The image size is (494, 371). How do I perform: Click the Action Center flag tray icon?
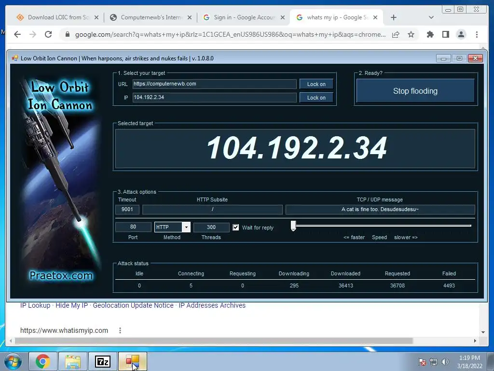(422, 362)
